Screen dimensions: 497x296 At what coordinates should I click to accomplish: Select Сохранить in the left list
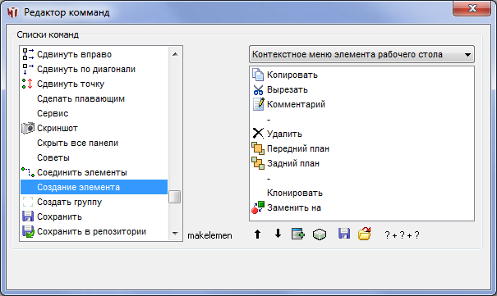click(60, 216)
